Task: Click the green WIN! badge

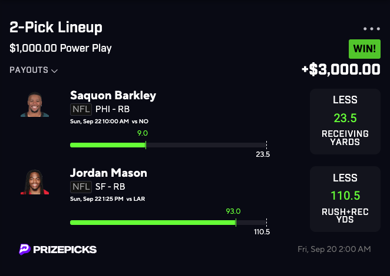Action: (364, 48)
